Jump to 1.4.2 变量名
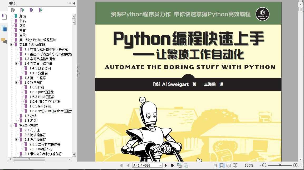 click(x=38, y=73)
